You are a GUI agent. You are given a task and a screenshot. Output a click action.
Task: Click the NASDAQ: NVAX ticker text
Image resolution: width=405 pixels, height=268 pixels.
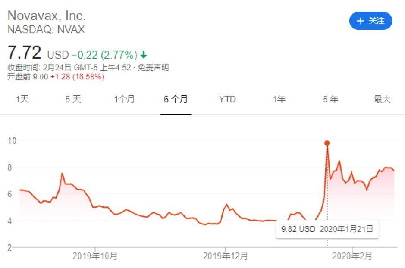pos(46,30)
